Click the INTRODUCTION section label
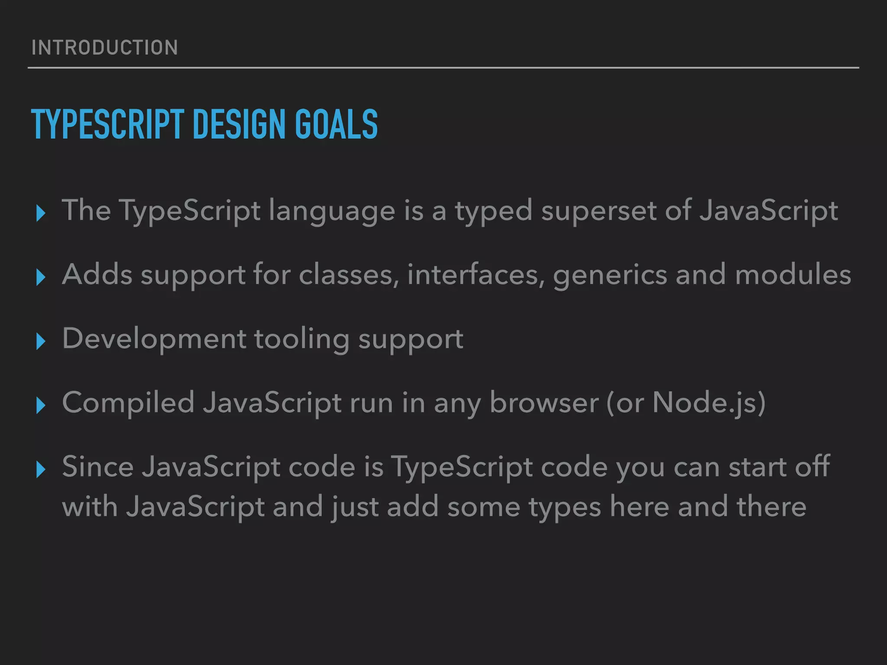887x665 pixels. [x=105, y=48]
